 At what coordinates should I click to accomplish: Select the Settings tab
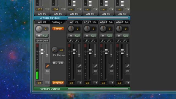pyautogui.click(x=57, y=22)
